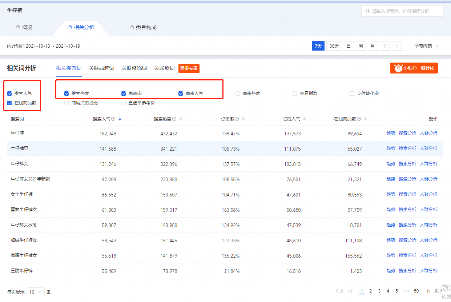Uncheck the 搜索人气 checkbox
Viewport: 451px width, 302px height.
pyautogui.click(x=9, y=94)
